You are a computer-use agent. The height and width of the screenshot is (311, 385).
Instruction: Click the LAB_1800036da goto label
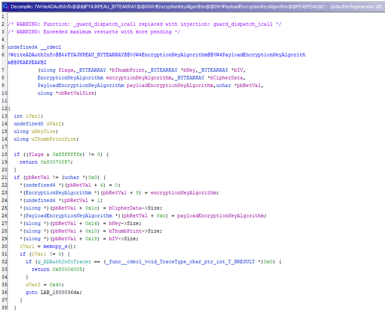point(60,292)
